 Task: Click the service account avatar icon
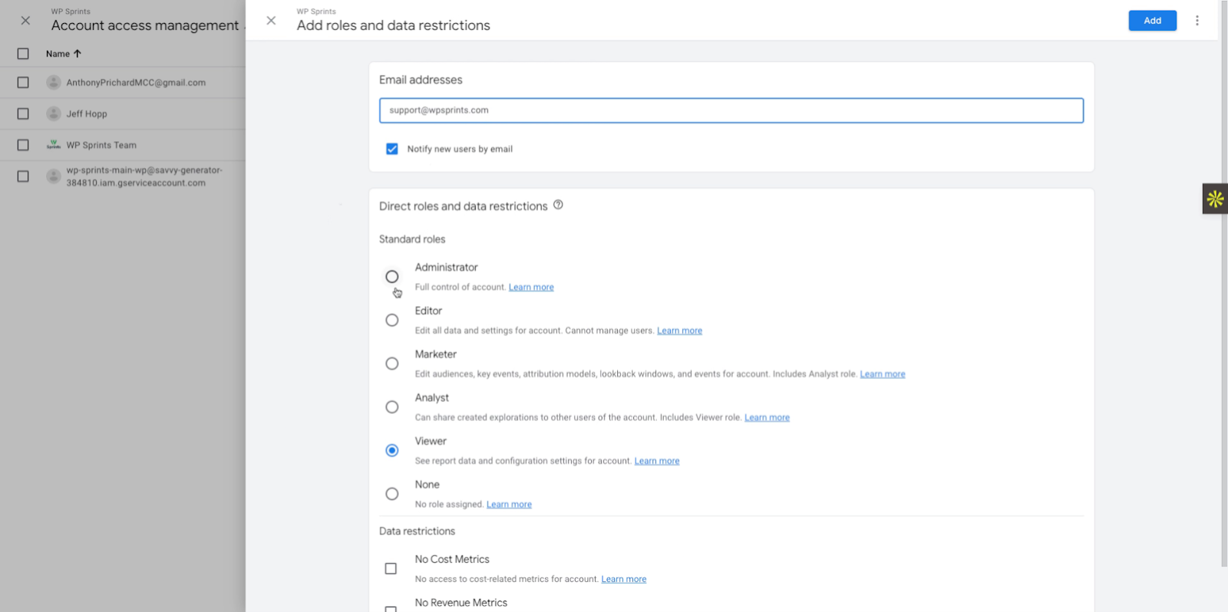point(54,176)
